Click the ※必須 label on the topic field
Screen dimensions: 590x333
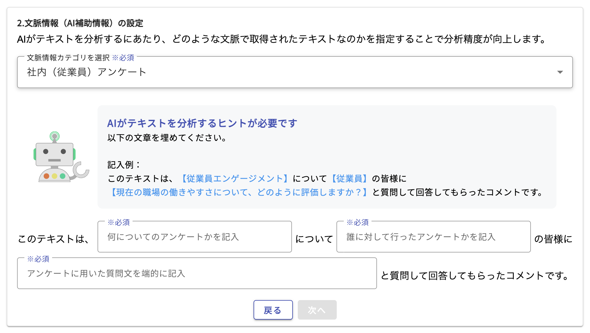pos(119,222)
